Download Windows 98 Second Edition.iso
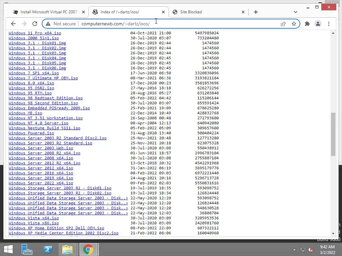The width and height of the screenshot is (342, 256). click(43, 103)
